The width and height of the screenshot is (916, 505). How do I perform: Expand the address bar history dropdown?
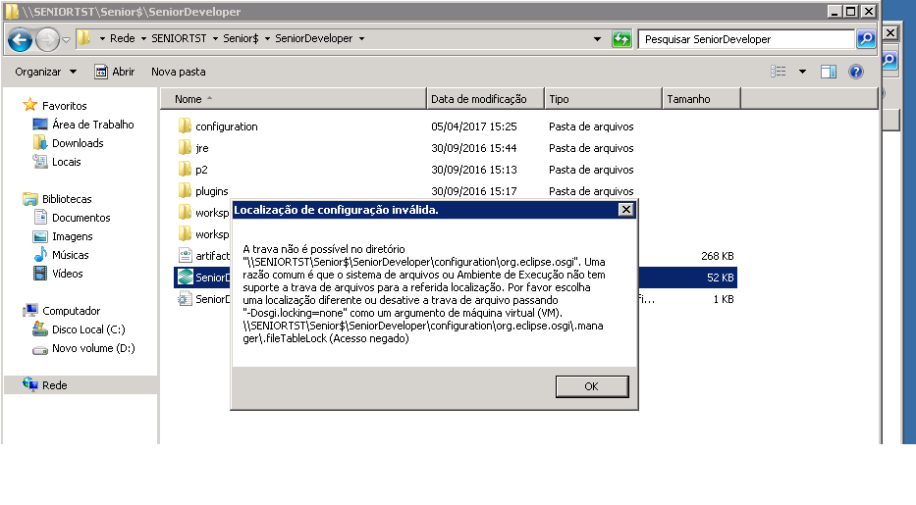click(x=598, y=39)
